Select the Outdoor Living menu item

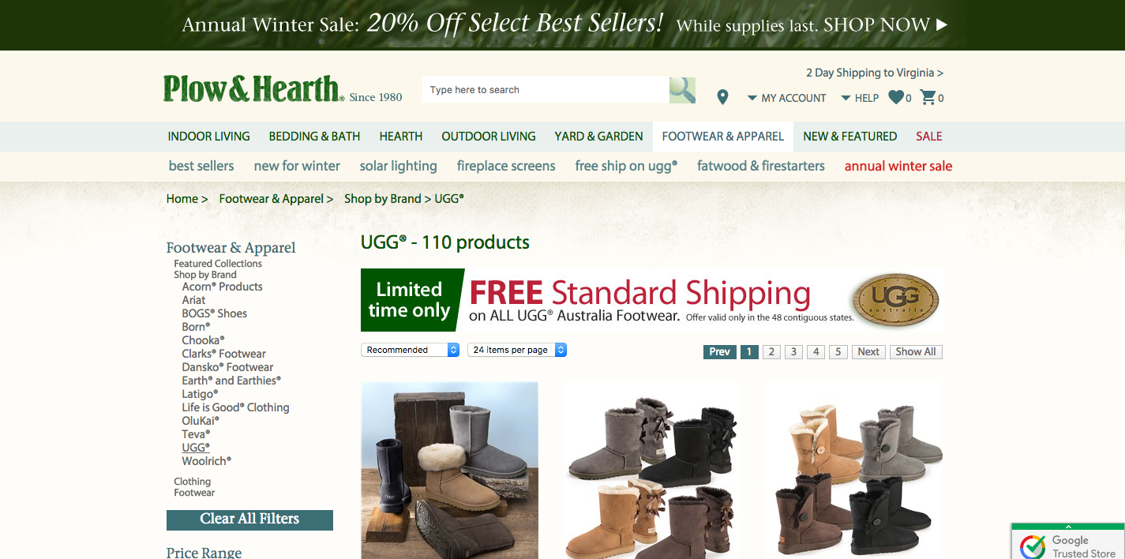pyautogui.click(x=489, y=137)
